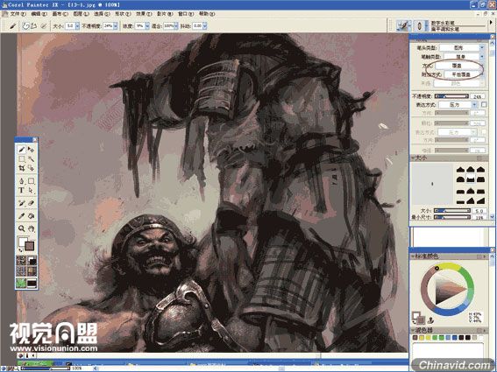
Task: Open the 图层 (Layers) menu
Action: pos(82,14)
